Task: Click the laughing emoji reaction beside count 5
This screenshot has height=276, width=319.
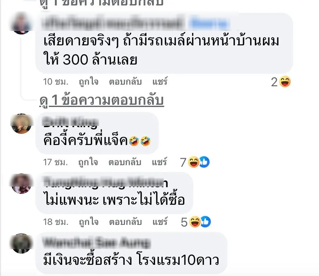Action: 195,222
